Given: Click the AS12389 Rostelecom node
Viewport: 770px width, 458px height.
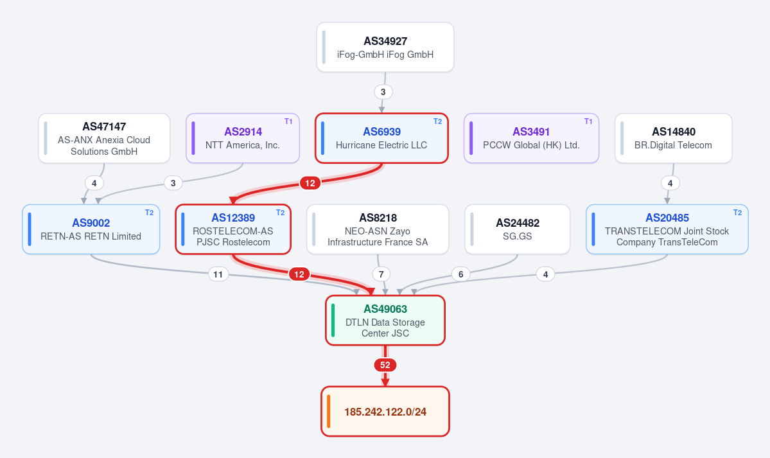Looking at the screenshot, I should (x=233, y=229).
